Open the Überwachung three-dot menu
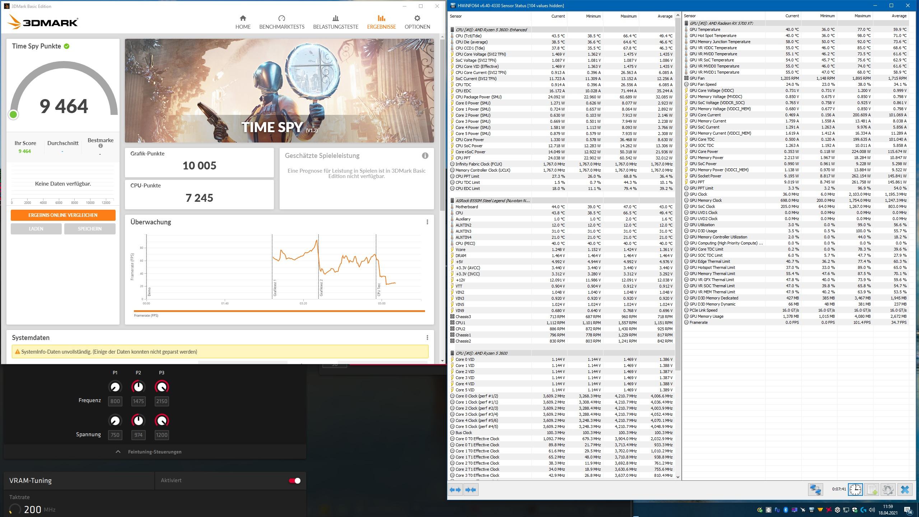Image resolution: width=919 pixels, height=517 pixels. pyautogui.click(x=427, y=222)
